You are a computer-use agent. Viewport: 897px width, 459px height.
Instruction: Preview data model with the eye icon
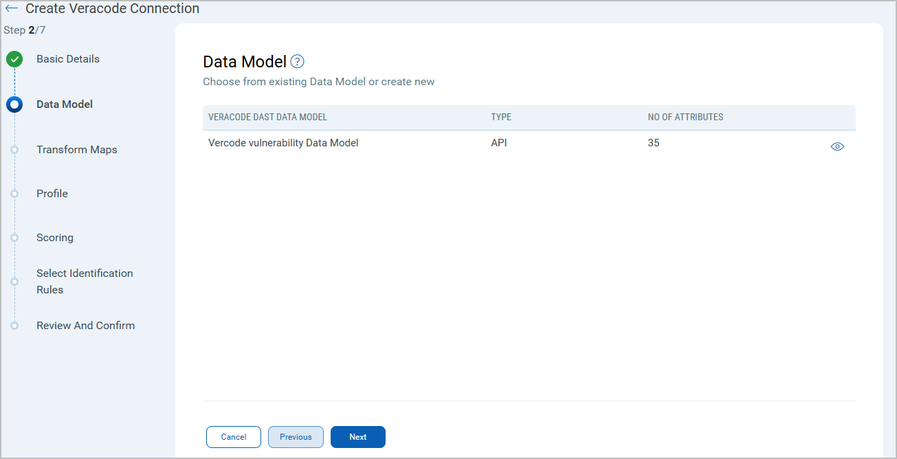(837, 146)
